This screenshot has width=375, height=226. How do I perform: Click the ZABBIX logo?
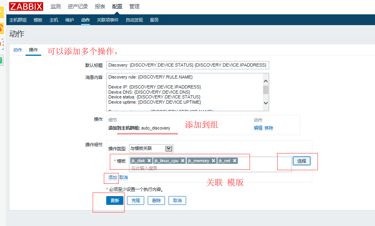(26, 6)
